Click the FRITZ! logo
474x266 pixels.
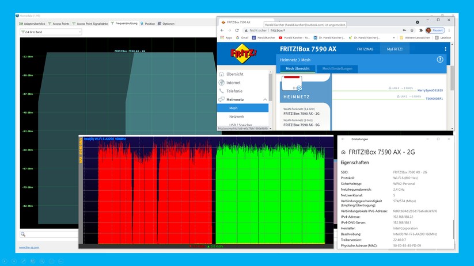tap(244, 53)
